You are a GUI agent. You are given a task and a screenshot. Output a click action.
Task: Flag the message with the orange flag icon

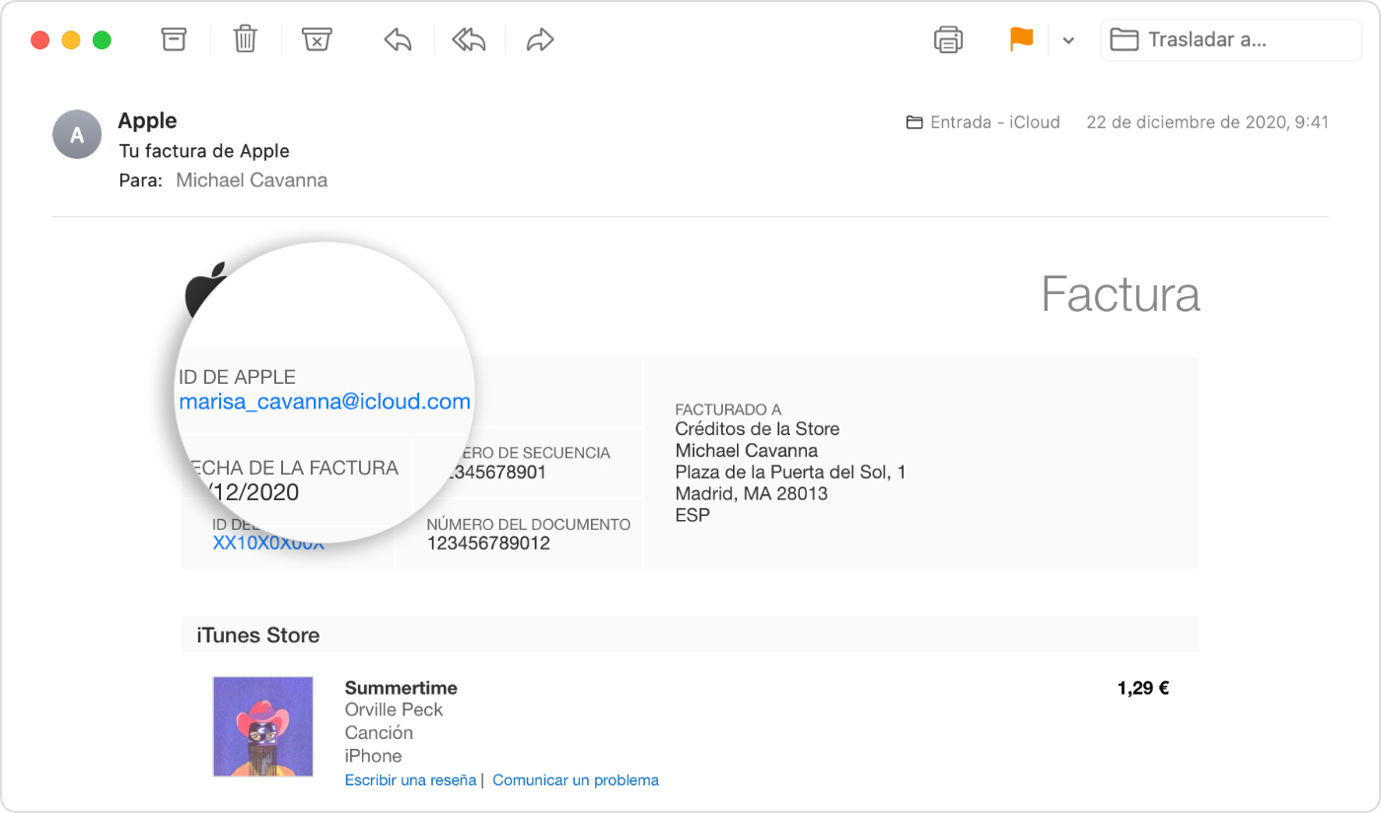[1021, 39]
